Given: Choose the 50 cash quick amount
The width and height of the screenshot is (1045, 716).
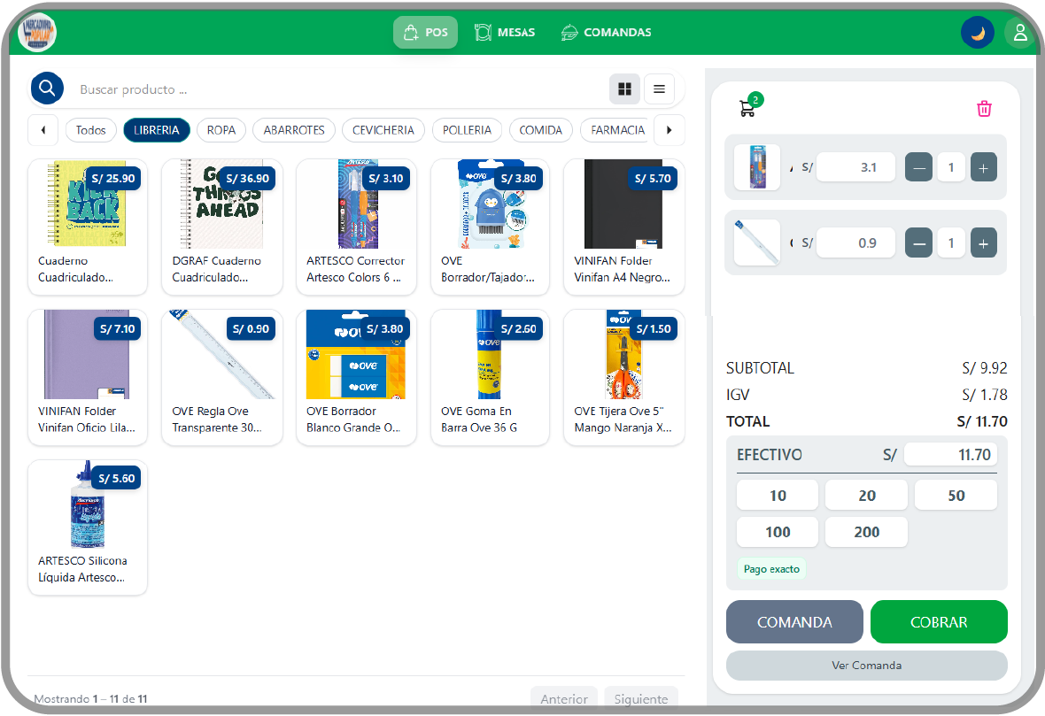Looking at the screenshot, I should (956, 496).
